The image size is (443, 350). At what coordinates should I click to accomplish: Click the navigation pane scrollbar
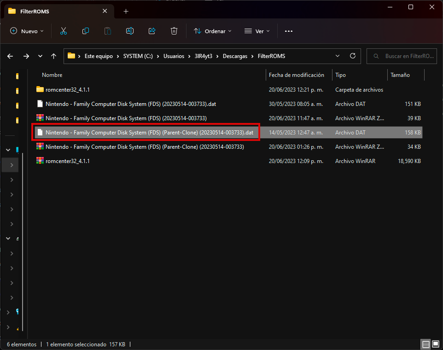23,241
